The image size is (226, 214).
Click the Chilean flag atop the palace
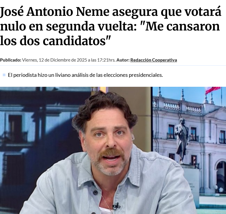[x=213, y=90]
